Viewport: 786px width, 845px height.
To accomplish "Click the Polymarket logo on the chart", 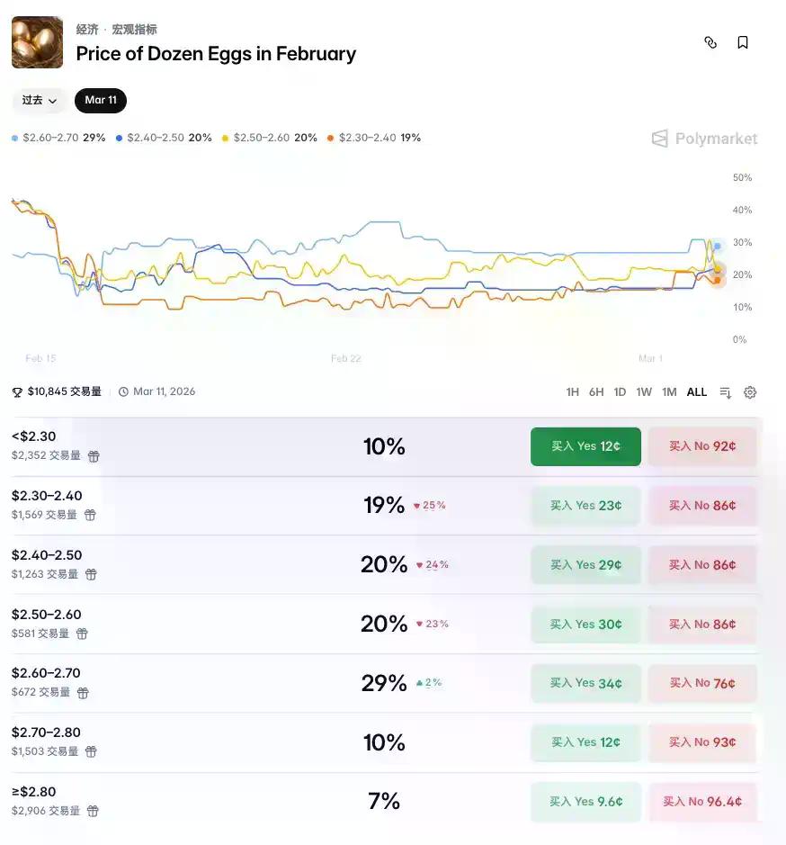I will [704, 139].
